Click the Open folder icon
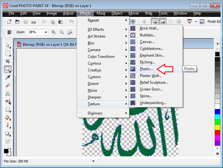 pyautogui.click(x=18, y=22)
